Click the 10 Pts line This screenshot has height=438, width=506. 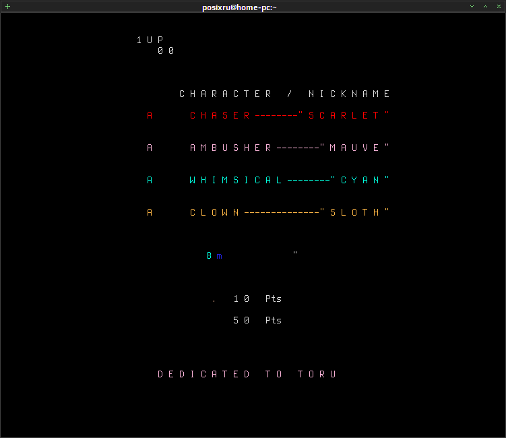257,299
